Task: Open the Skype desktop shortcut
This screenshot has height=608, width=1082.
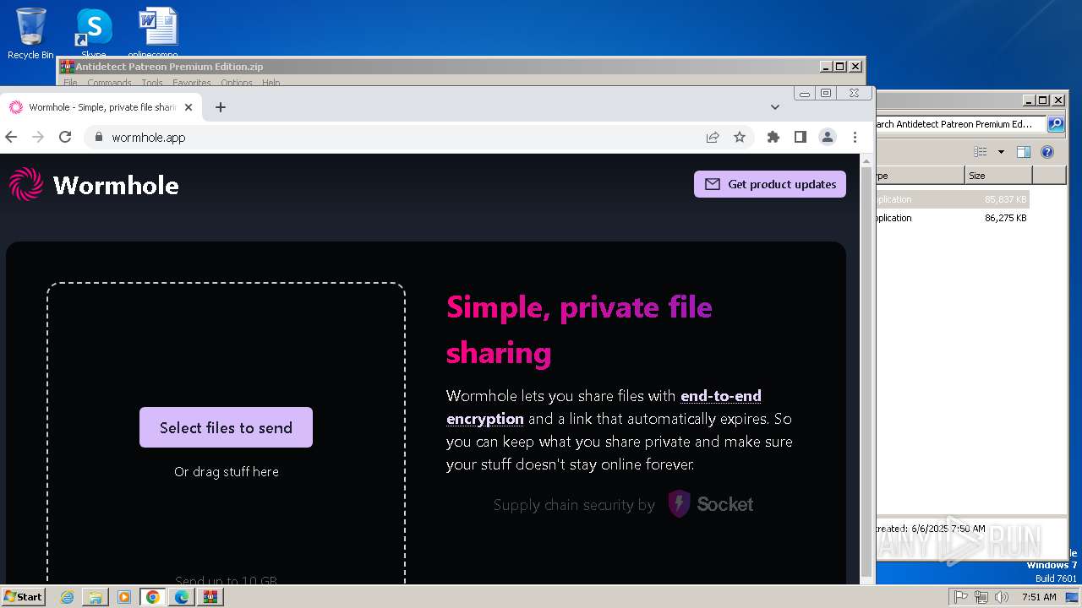Action: [x=94, y=34]
